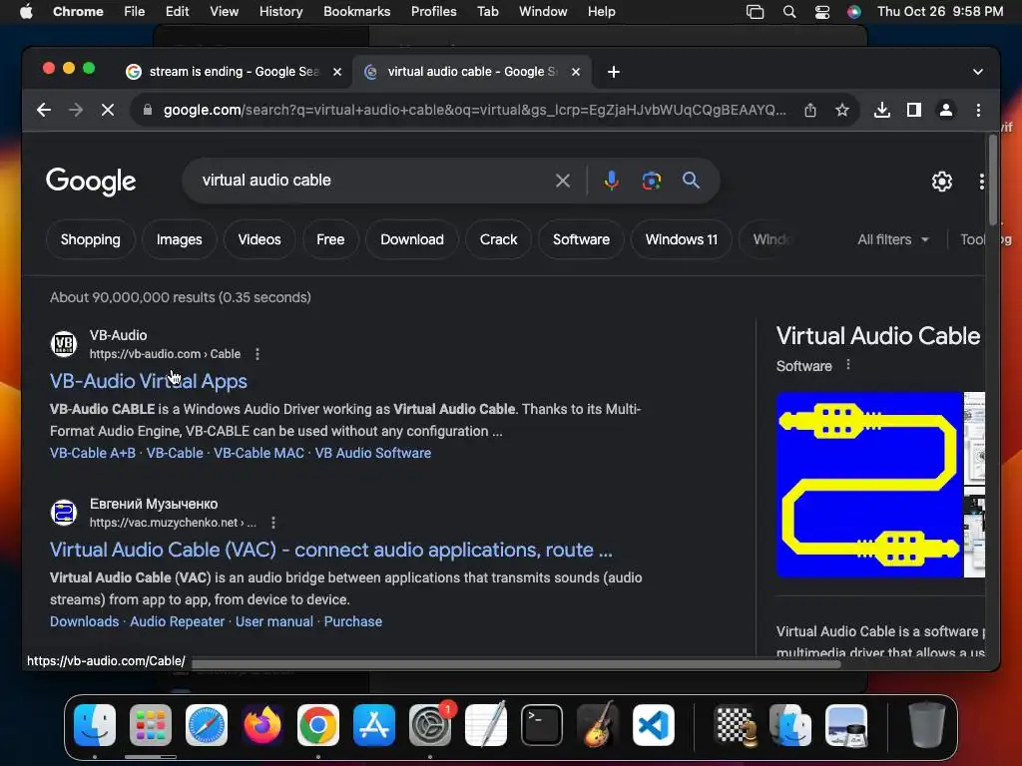
Task: Filter results by Shopping
Action: (x=91, y=239)
